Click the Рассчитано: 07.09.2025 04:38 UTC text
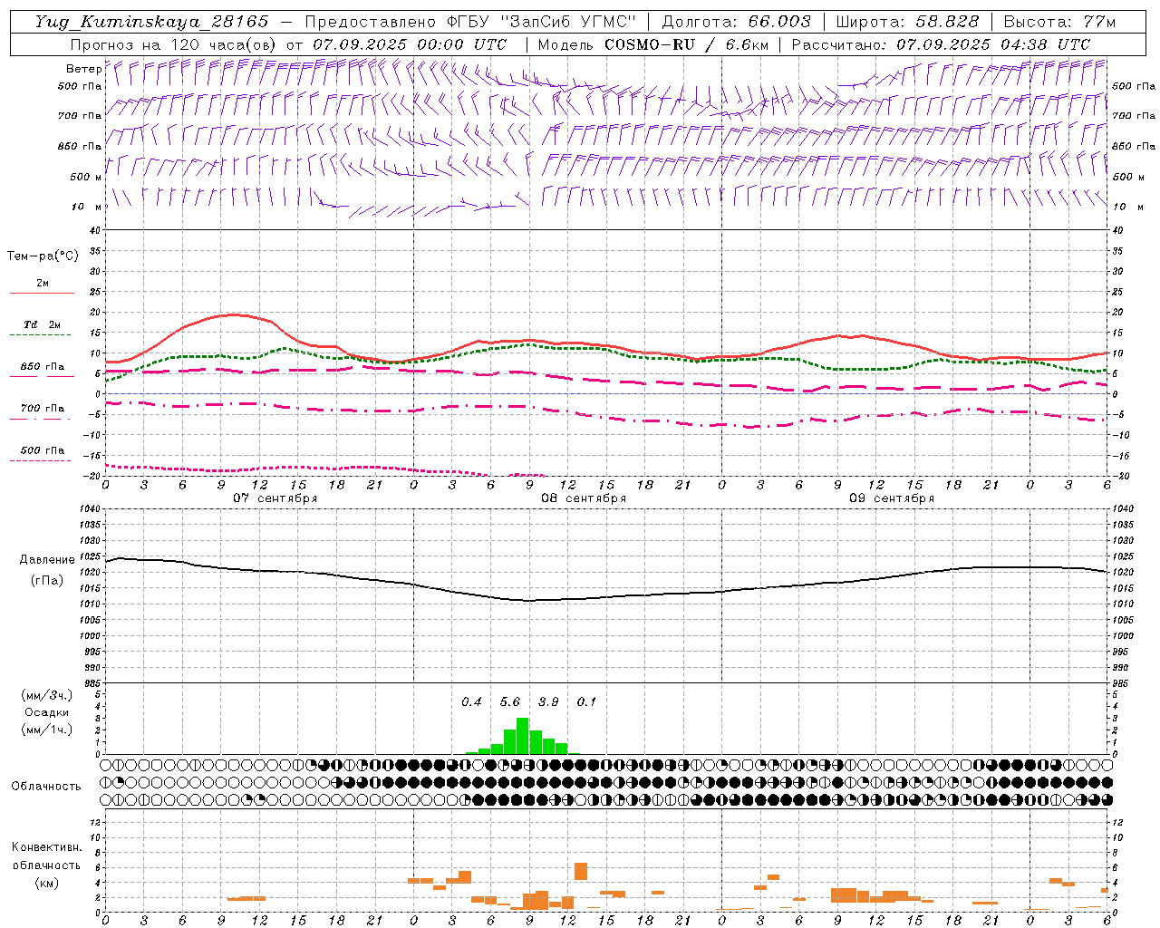 941,44
